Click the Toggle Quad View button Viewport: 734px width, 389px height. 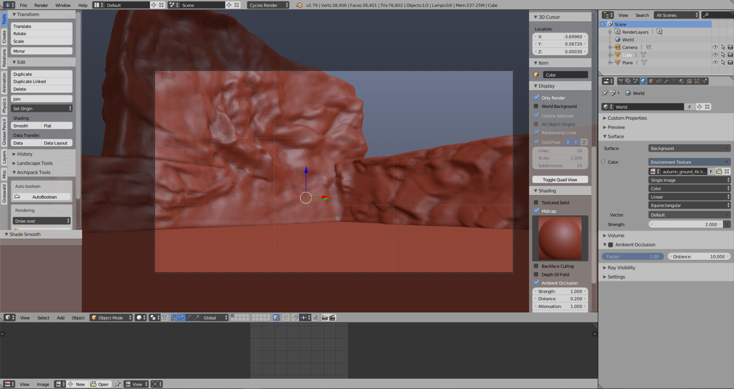click(x=560, y=179)
